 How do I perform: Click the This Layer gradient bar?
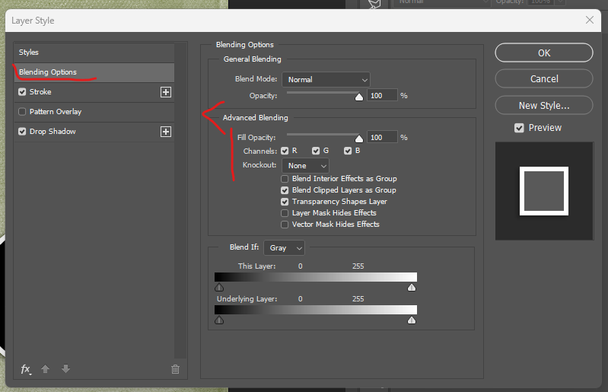pyautogui.click(x=316, y=277)
